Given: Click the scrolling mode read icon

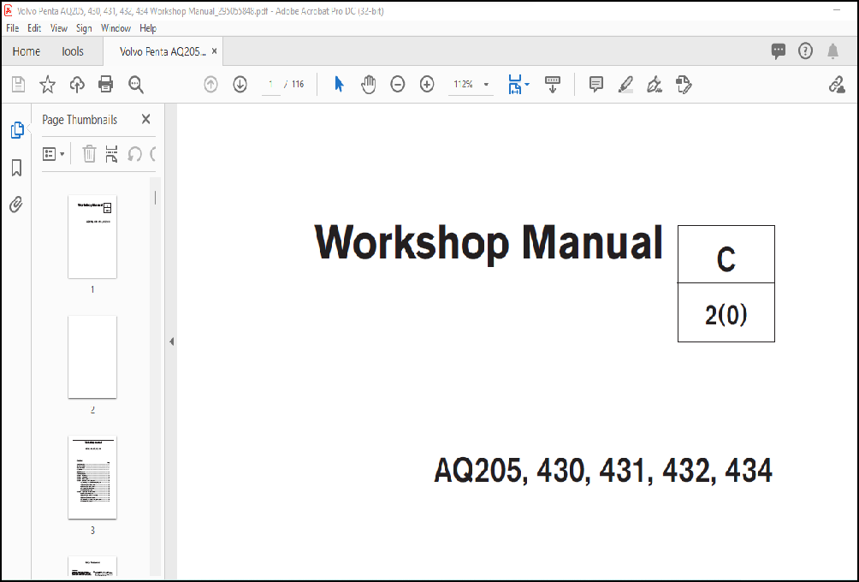Looking at the screenshot, I should [552, 85].
